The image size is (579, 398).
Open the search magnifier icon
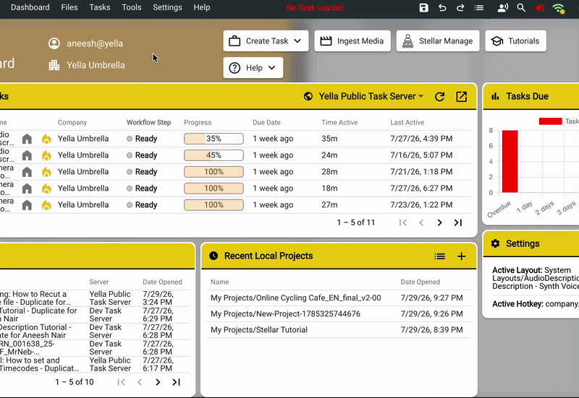(x=521, y=8)
